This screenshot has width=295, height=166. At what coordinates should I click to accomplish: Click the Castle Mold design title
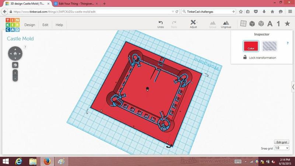(x=20, y=39)
